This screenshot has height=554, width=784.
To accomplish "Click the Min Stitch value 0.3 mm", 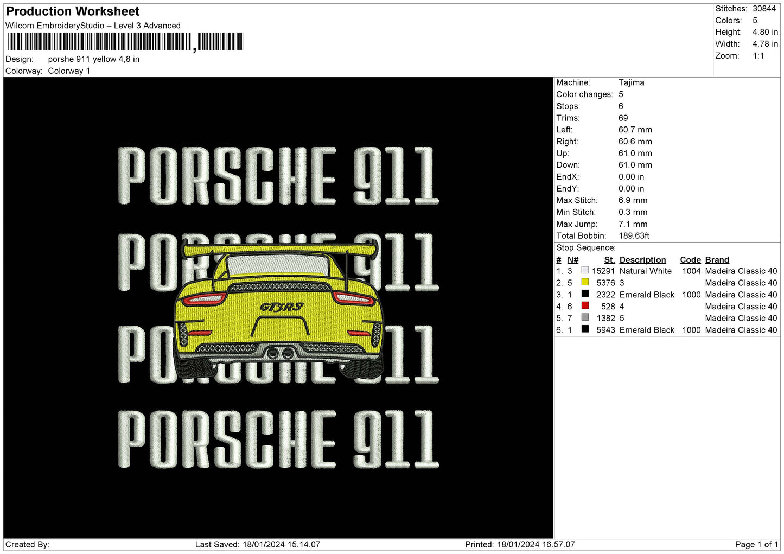I will pyautogui.click(x=633, y=212).
